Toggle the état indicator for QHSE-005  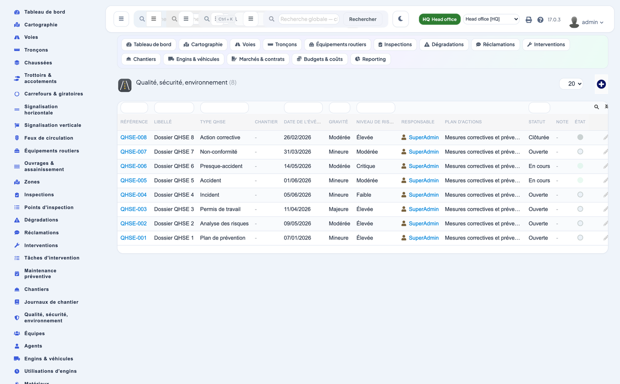(x=580, y=180)
